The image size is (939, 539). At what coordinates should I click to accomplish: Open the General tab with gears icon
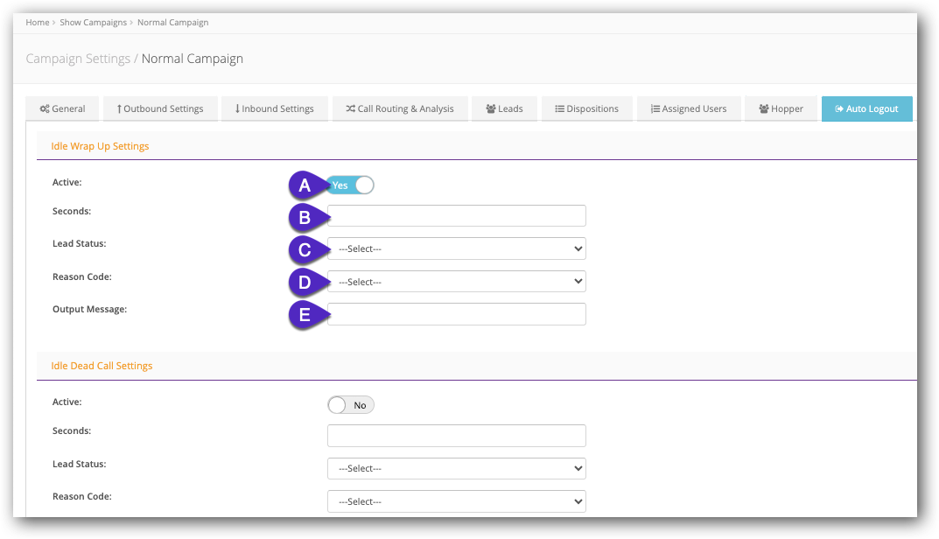coord(62,108)
